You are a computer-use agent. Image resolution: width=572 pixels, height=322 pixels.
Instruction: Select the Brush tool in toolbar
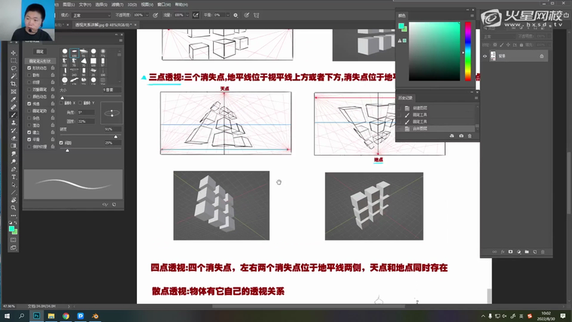[14, 114]
